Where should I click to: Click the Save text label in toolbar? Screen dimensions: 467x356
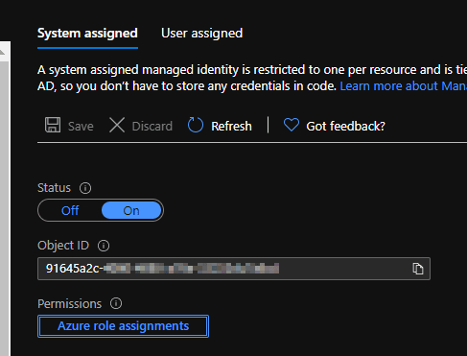81,127
